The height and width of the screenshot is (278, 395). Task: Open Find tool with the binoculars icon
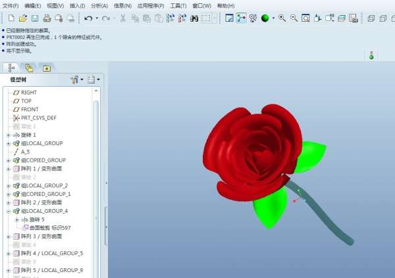(194, 18)
